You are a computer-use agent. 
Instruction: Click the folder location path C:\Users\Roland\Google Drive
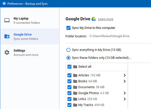(x=110, y=36)
